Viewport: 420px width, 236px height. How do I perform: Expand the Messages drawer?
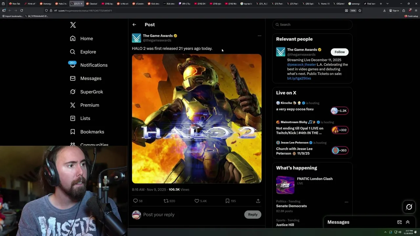tap(408, 222)
